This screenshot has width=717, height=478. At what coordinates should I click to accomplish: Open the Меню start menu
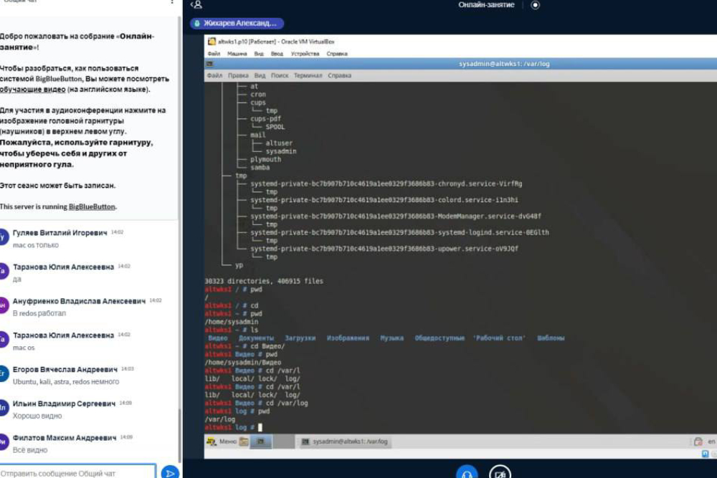coord(222,441)
